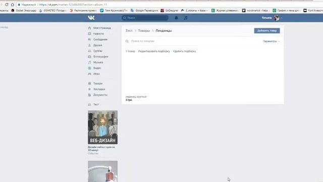Image resolution: width=323 pixels, height=182 pixels.
Task: Open the Google Переводчик bookmark
Action: tap(144, 10)
